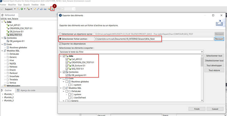
Task: Collapse the Contextes node in the export list
Action: 61,72
